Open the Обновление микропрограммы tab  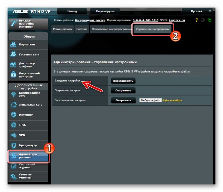tap(111, 29)
